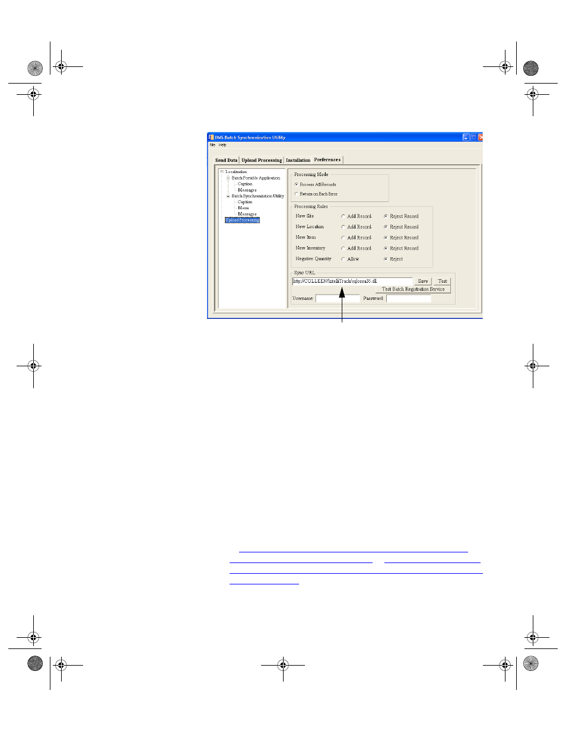The image size is (566, 732).
Task: Click the DMS Batch Synchronization Utility title icon
Action: point(211,138)
